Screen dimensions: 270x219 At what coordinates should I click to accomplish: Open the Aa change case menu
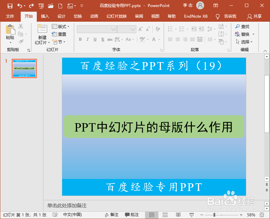(x=130, y=39)
